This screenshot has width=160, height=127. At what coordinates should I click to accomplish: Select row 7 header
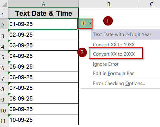coord(4,77)
